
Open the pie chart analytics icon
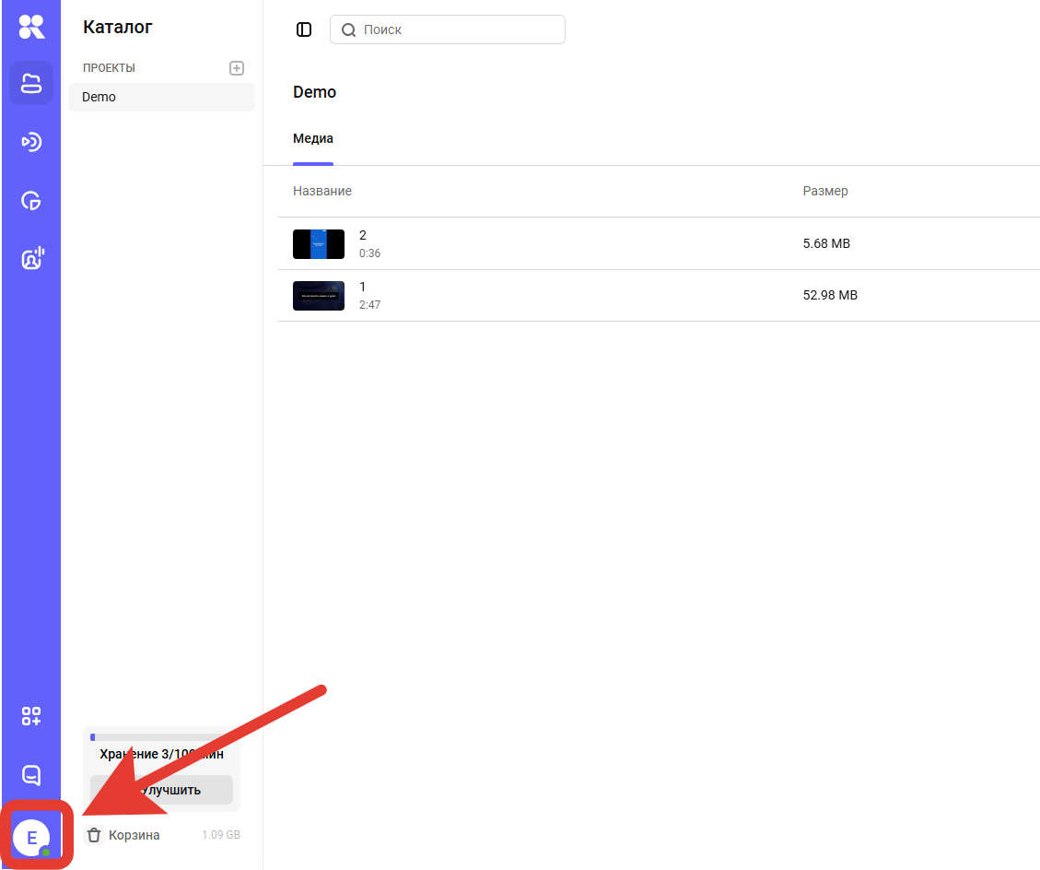point(31,201)
